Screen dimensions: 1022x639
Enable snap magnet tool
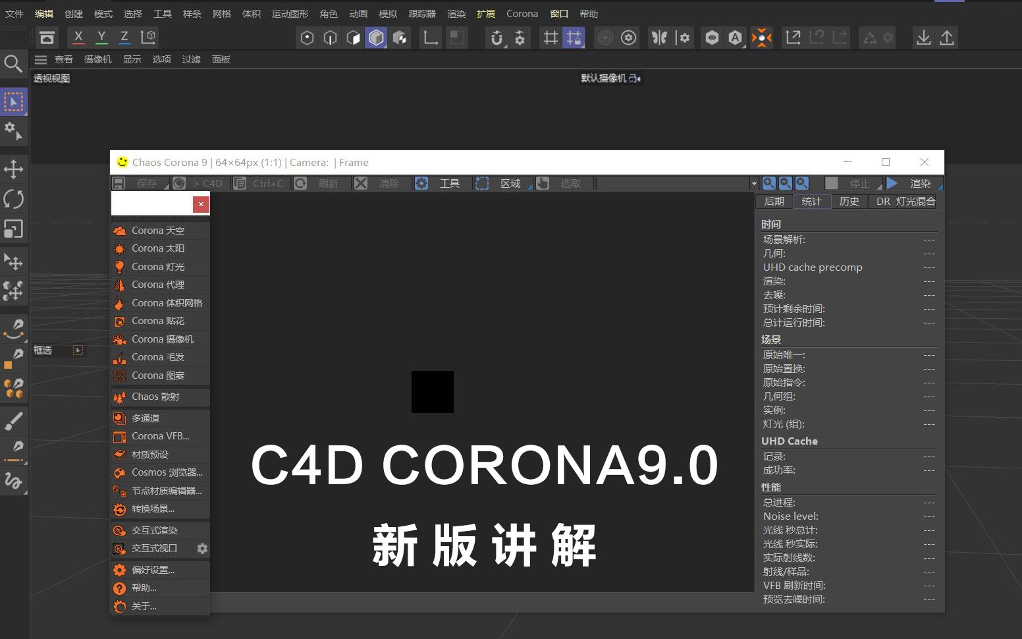click(x=497, y=38)
